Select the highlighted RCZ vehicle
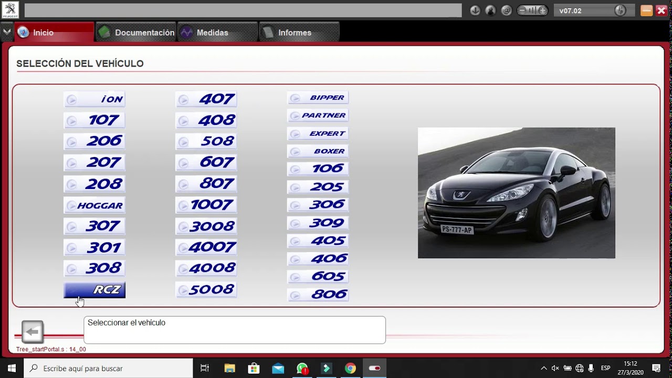Screen dimensions: 672x378 [94, 290]
